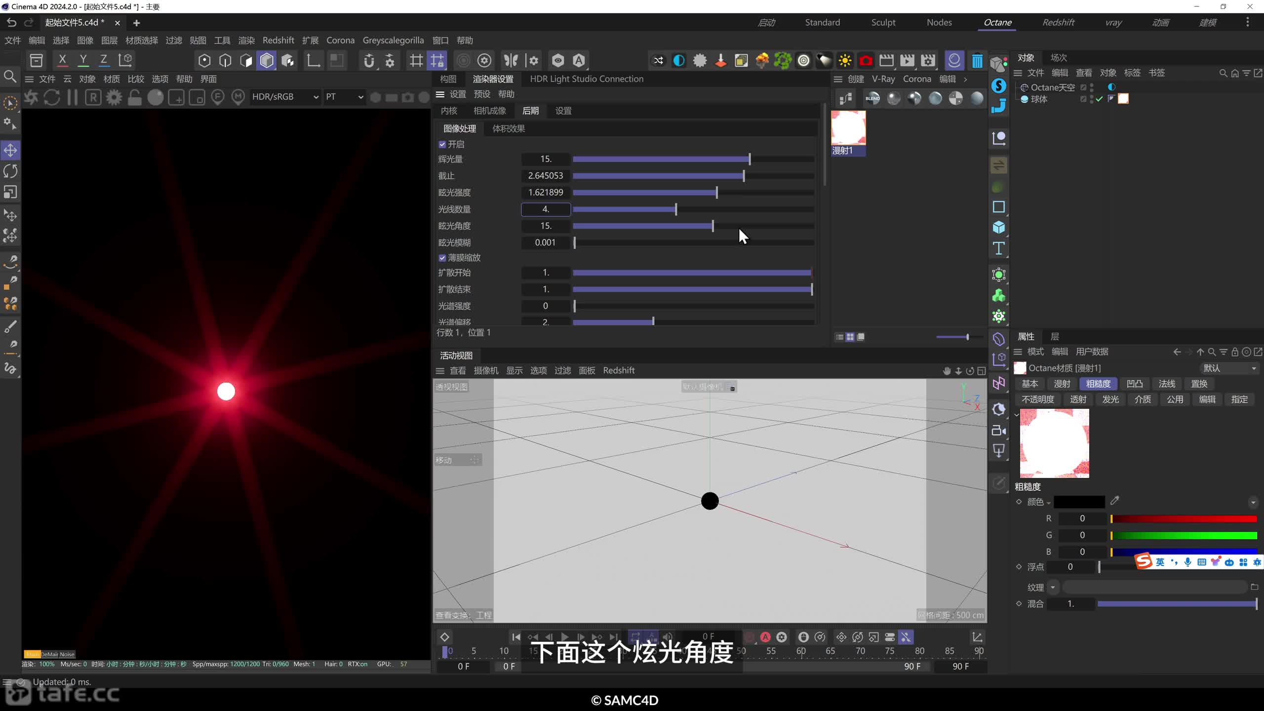
Task: Click the 不透明度 material channel button
Action: coord(1037,399)
